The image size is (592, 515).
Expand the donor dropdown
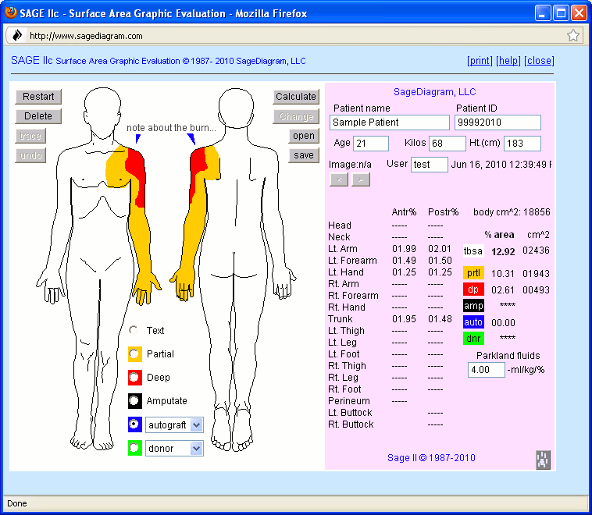(x=196, y=448)
